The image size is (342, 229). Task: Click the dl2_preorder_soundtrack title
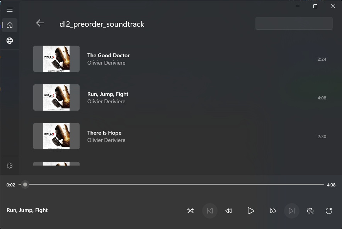point(102,24)
